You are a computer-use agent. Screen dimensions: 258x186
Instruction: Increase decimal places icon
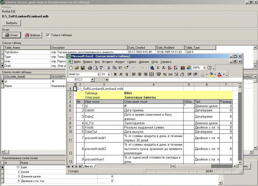[x=176, y=74]
